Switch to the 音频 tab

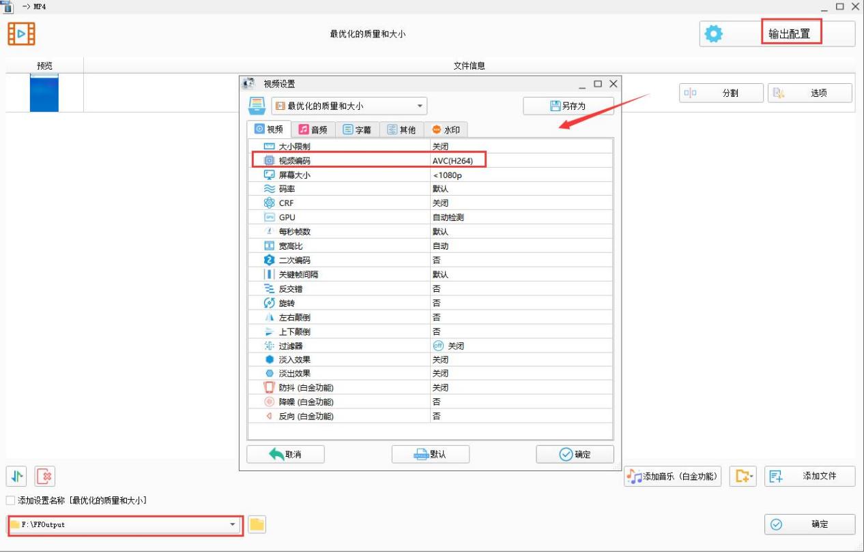click(313, 130)
